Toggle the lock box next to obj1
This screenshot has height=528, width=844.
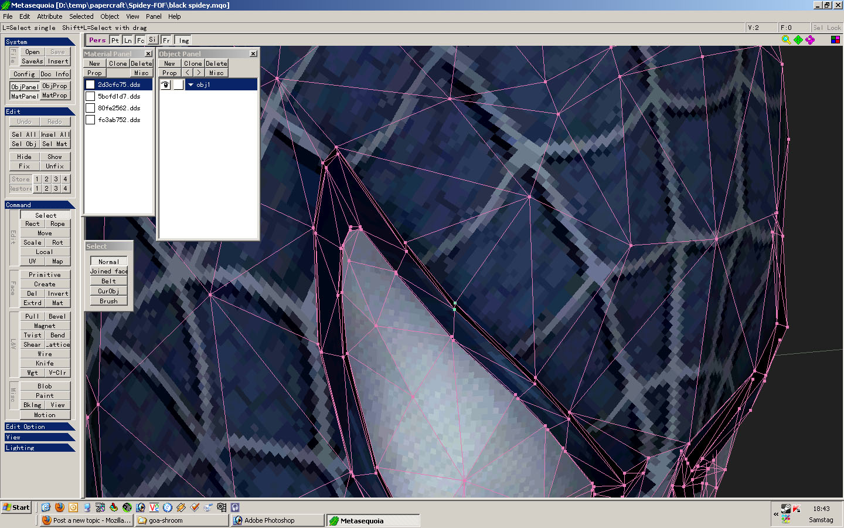[x=178, y=85]
